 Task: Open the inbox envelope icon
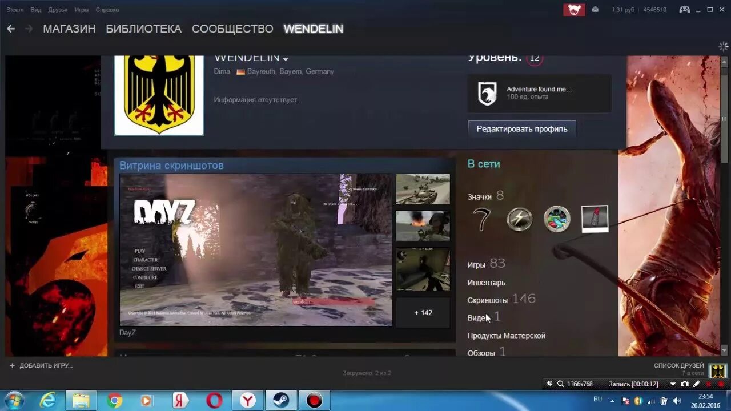pos(595,9)
